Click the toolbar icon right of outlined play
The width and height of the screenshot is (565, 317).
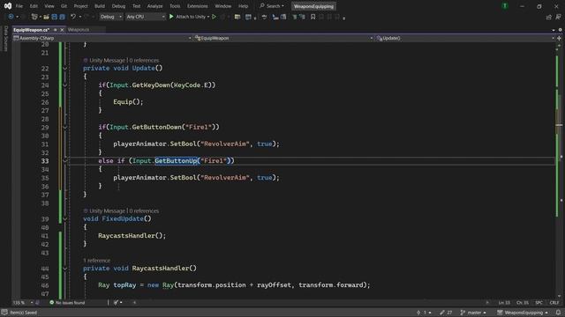click(222, 17)
